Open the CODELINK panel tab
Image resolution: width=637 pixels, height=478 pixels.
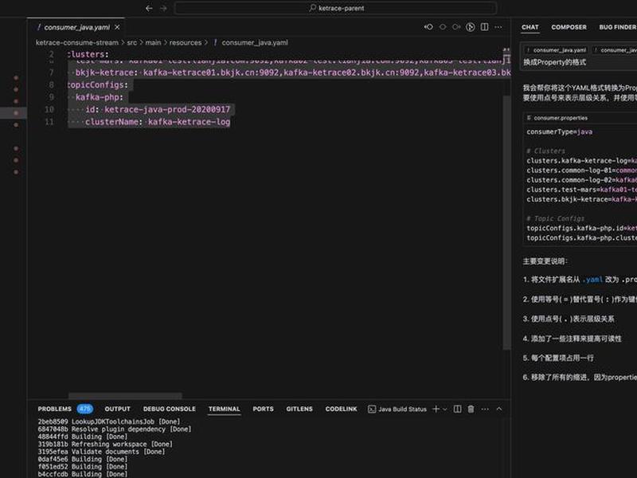pos(341,409)
